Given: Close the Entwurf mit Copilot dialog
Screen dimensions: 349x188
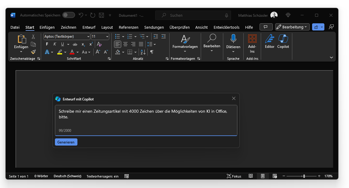Looking at the screenshot, I should tap(234, 98).
